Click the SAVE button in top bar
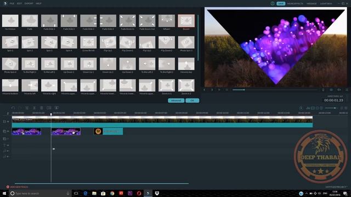351x197 pixels. click(x=281, y=3)
